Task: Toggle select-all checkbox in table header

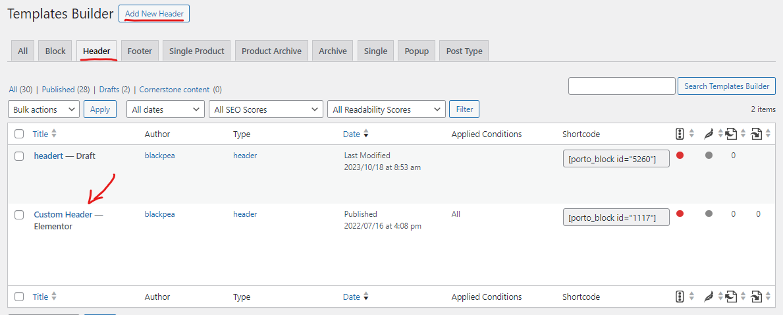Action: [x=19, y=134]
